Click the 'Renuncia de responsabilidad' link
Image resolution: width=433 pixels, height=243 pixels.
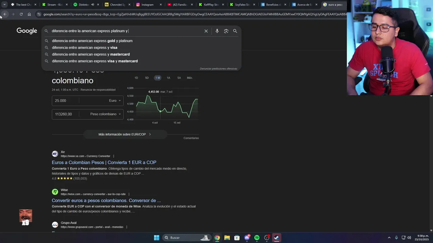(x=98, y=90)
